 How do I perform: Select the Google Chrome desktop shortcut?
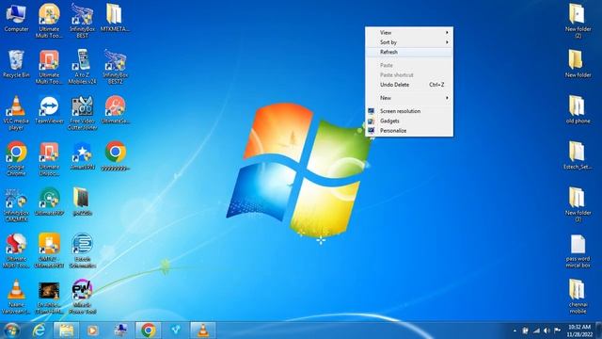(16, 158)
